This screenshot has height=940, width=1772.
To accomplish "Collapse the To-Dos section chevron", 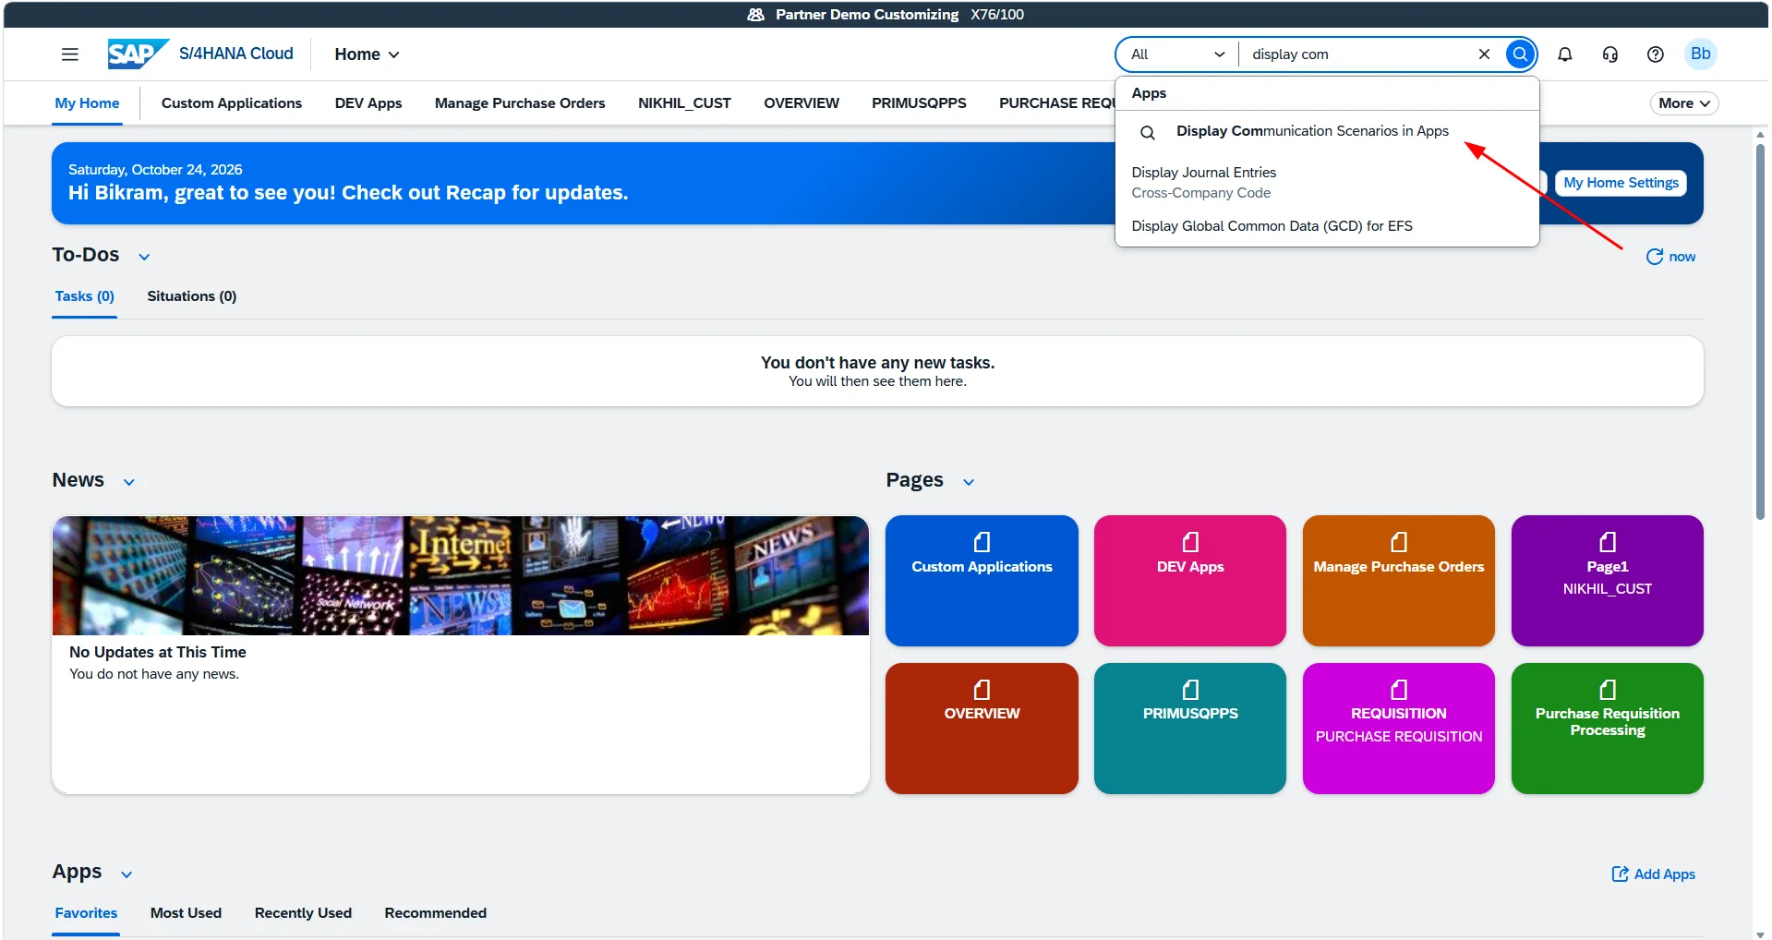I will pyautogui.click(x=144, y=257).
